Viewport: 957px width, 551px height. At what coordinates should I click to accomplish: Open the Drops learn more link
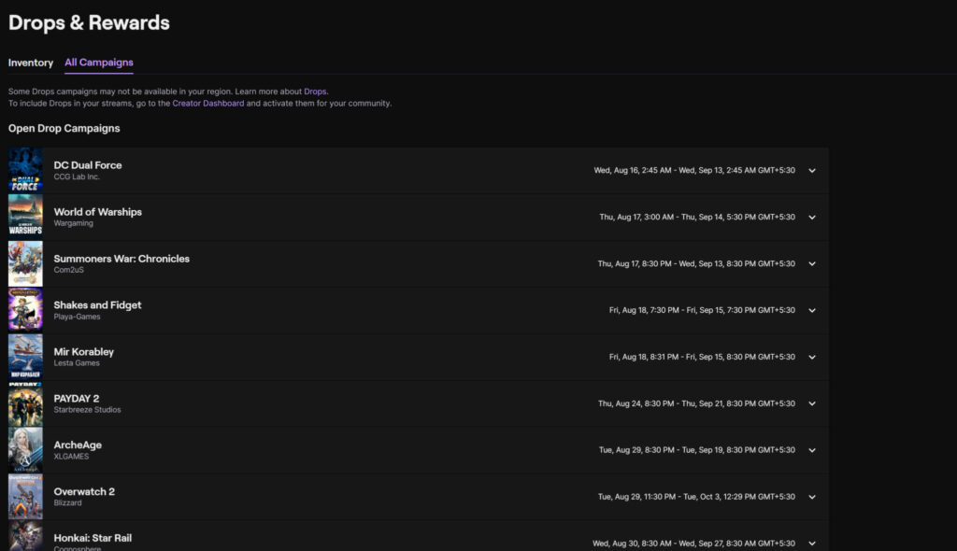315,92
